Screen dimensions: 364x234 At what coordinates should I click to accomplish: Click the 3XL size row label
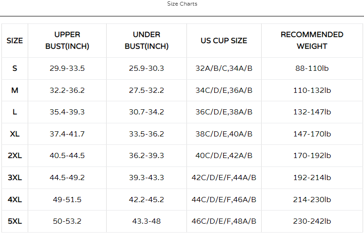pos(15,177)
